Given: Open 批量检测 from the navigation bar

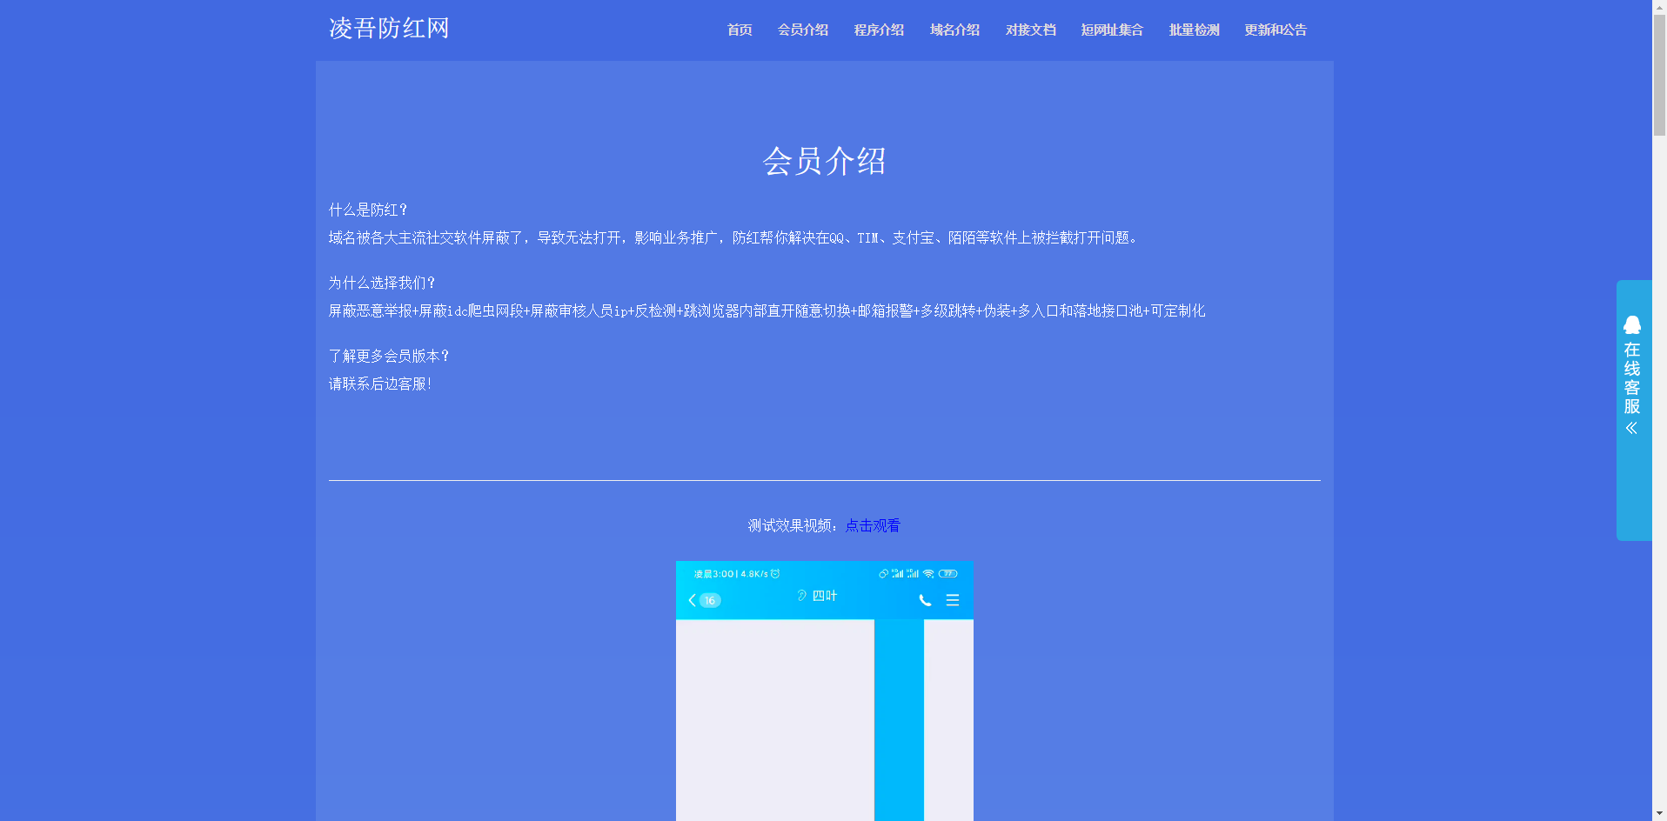Looking at the screenshot, I should [1194, 30].
